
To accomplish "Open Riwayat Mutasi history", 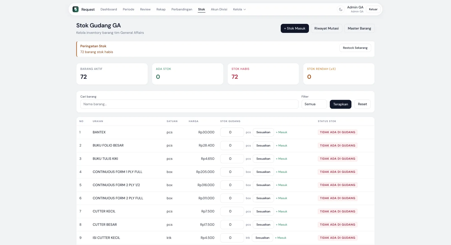I will (x=326, y=28).
